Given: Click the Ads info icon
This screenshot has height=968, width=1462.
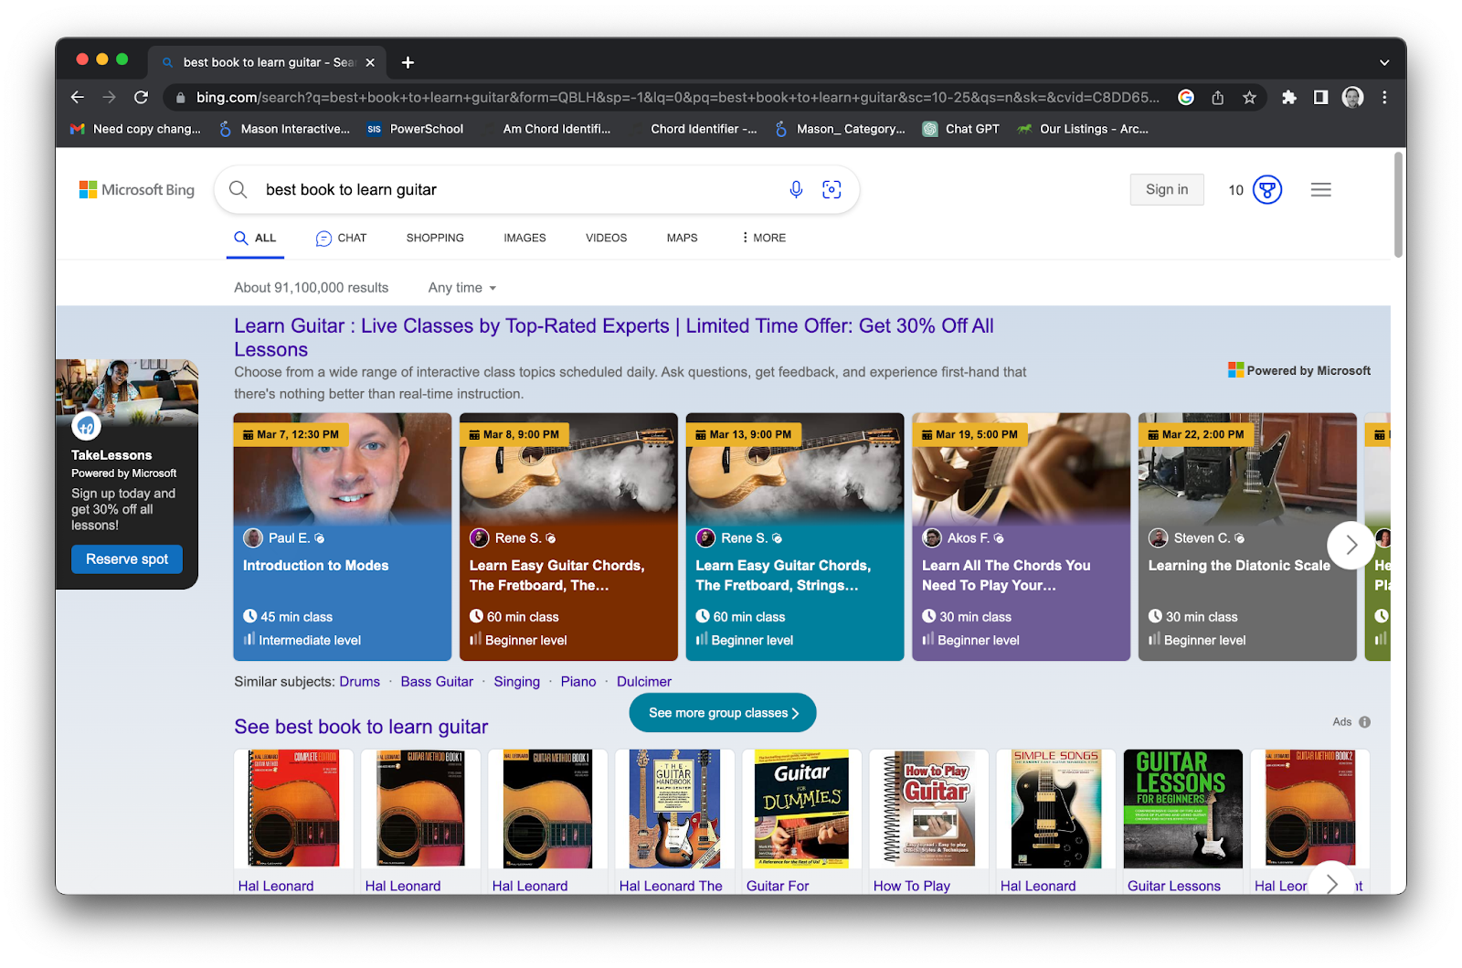Looking at the screenshot, I should [1364, 722].
